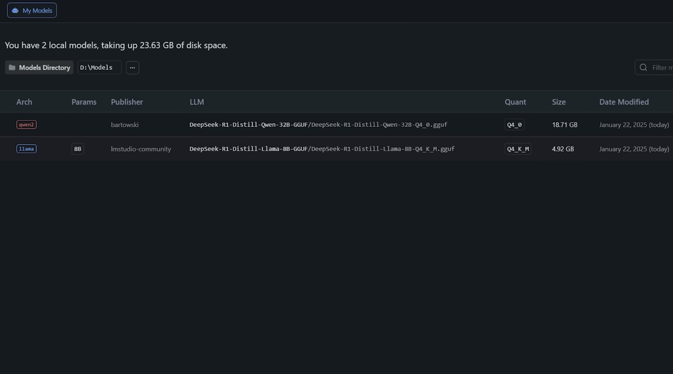Sort by the Arch column header

click(24, 102)
